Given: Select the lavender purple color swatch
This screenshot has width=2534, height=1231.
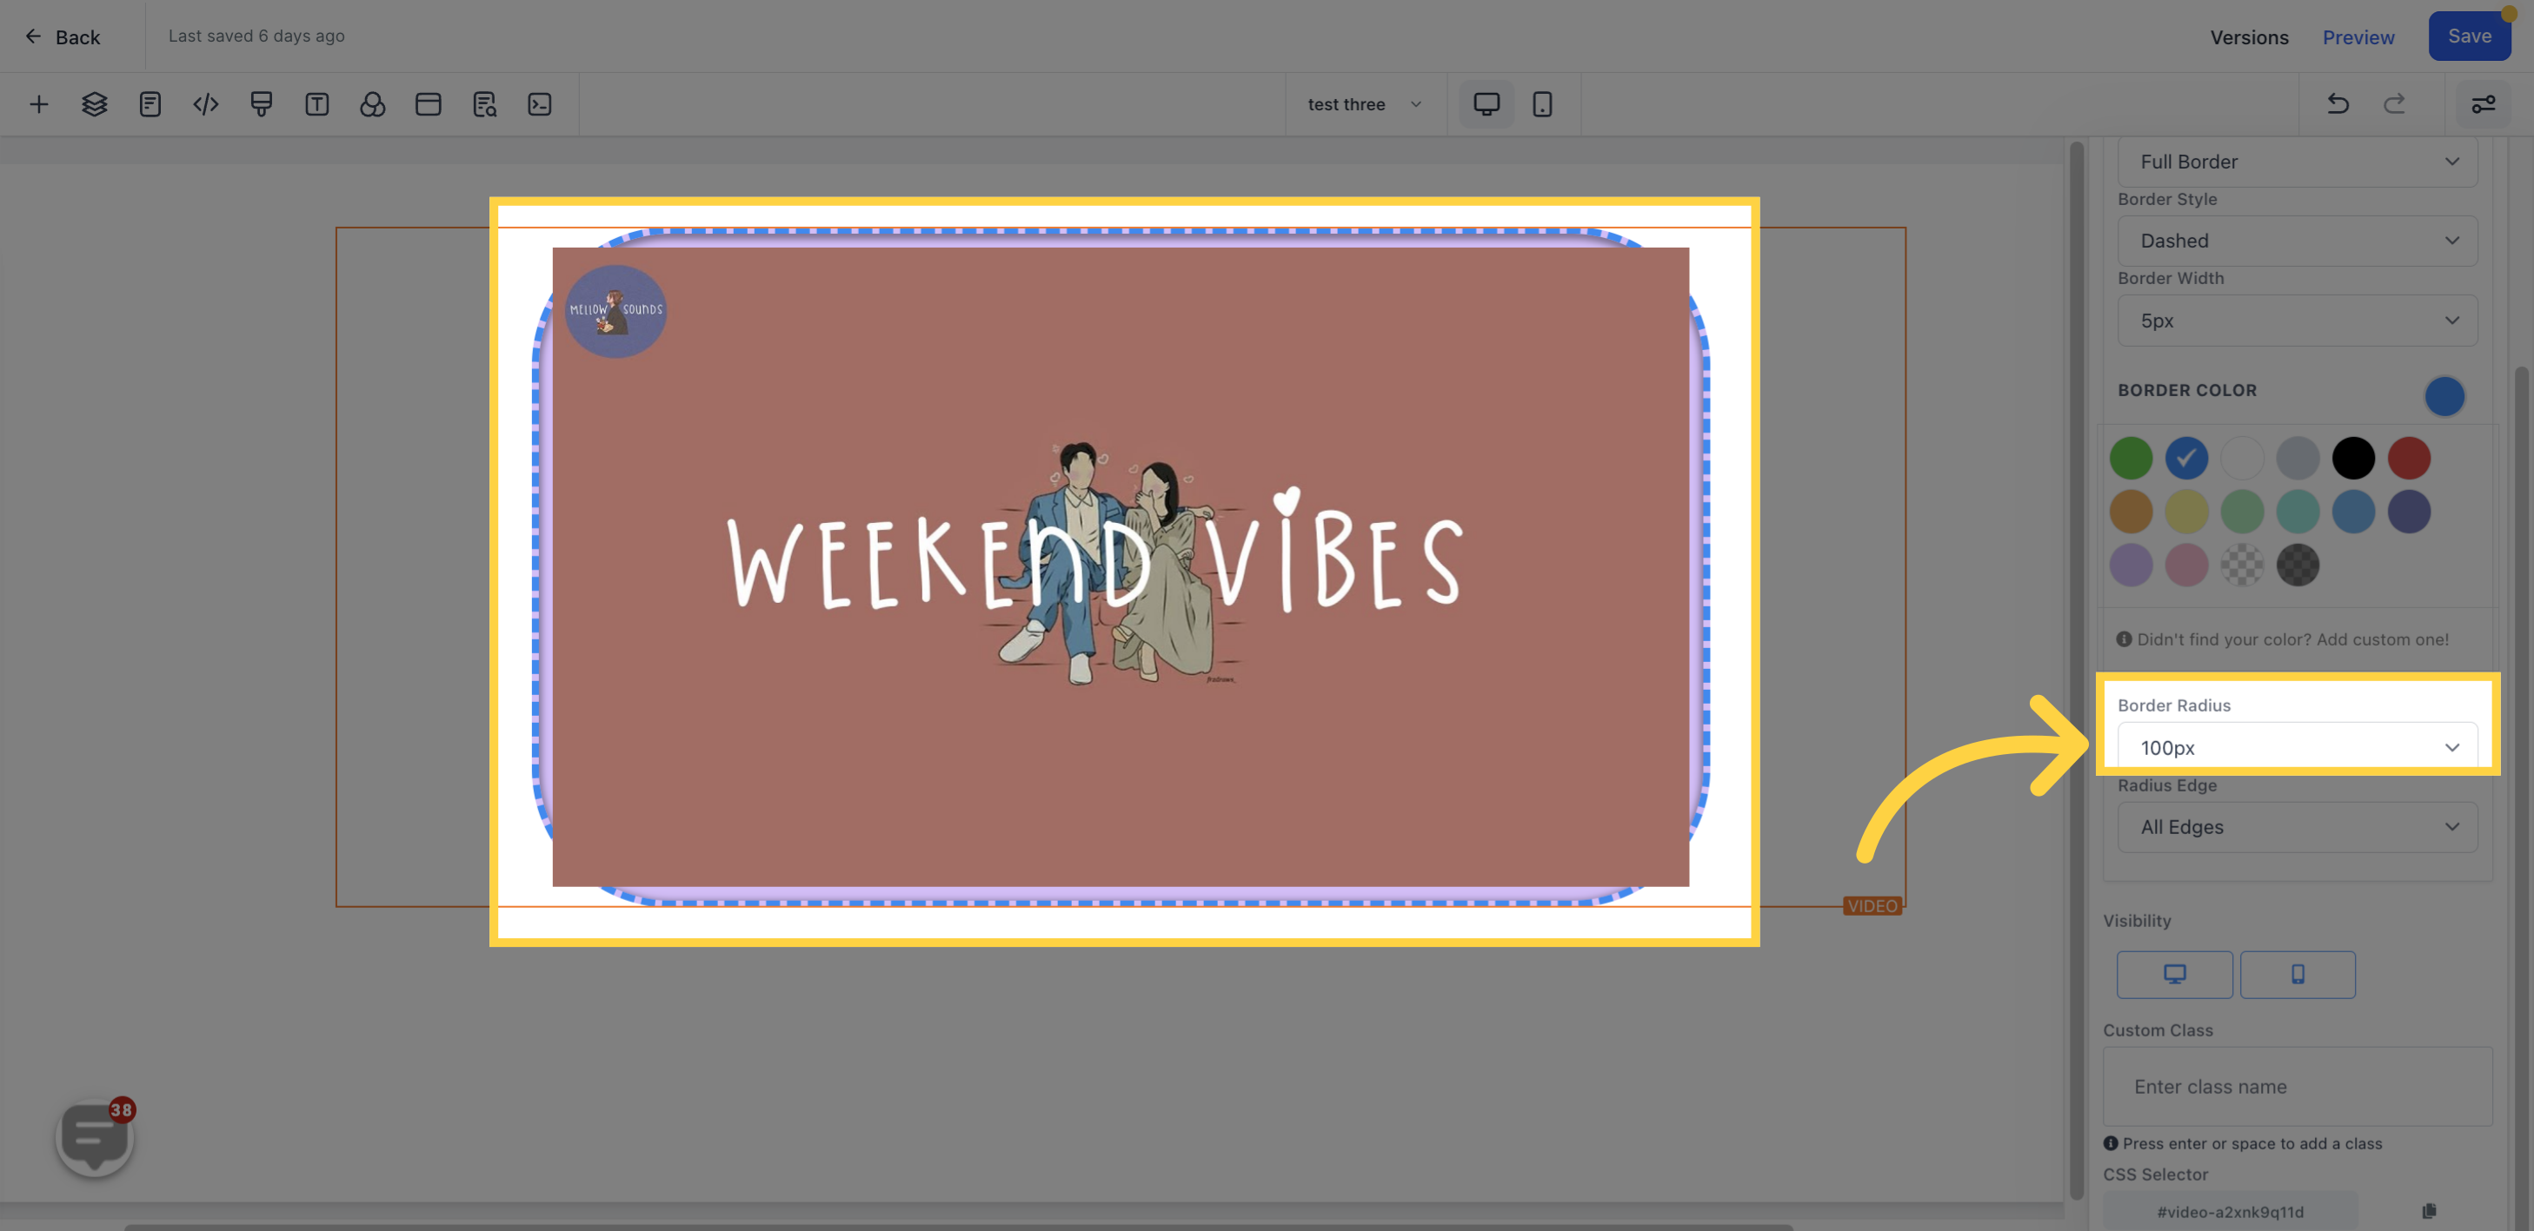Looking at the screenshot, I should (x=2131, y=566).
